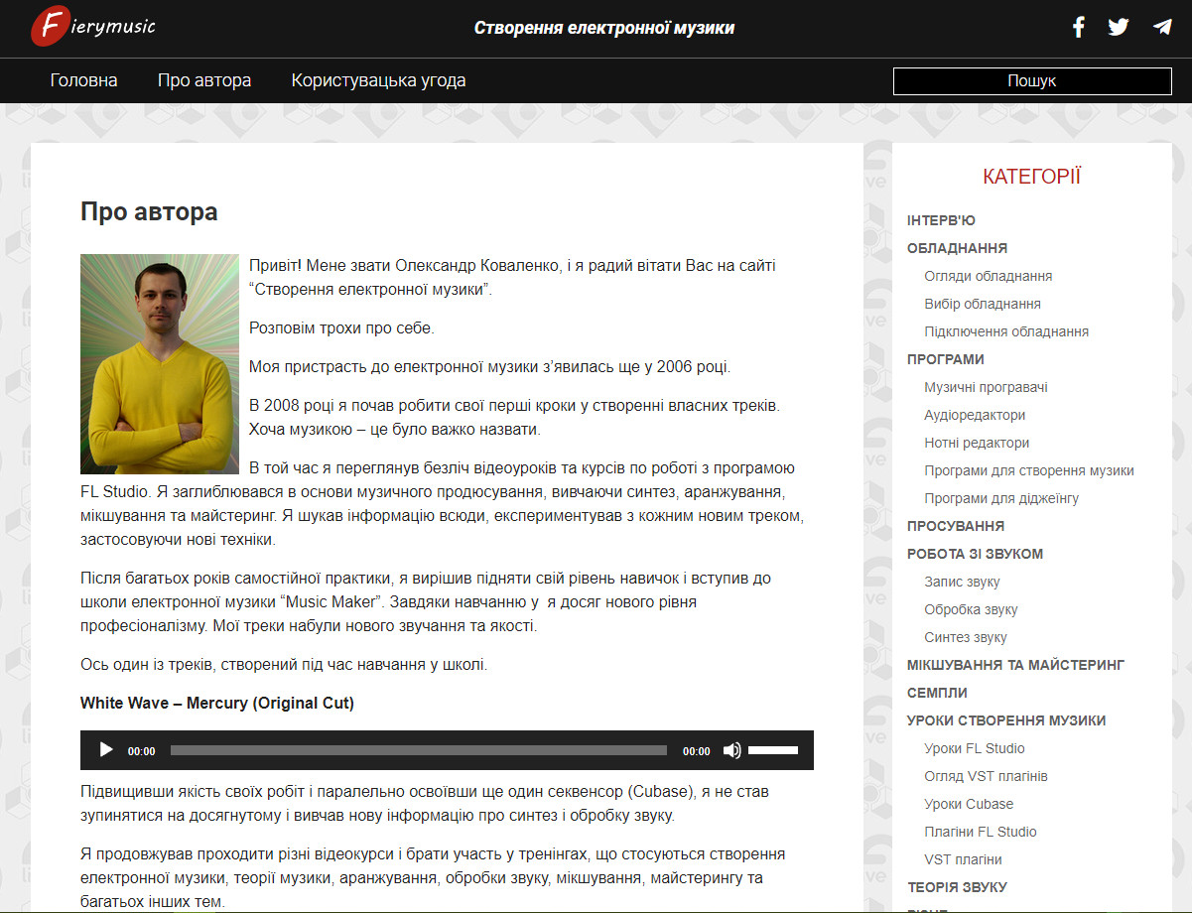Open Програми для діджеїнгу link
The image size is (1192, 913).
1000,498
